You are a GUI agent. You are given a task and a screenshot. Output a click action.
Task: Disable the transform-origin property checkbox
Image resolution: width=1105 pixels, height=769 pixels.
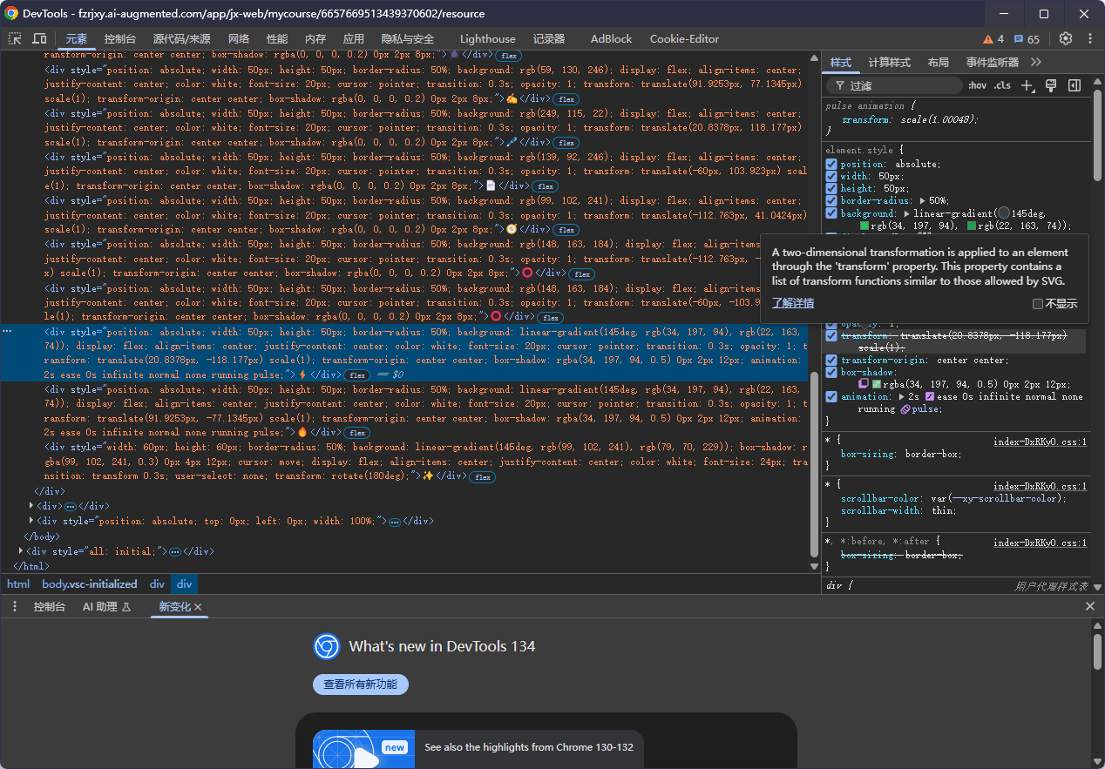tap(831, 361)
